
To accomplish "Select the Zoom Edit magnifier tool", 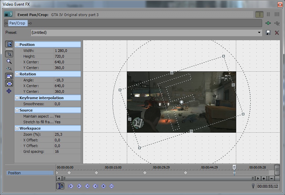I will click(x=9, y=61).
